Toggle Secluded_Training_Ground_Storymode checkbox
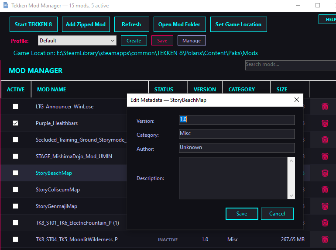Image resolution: width=336 pixels, height=250 pixels. (x=15, y=140)
